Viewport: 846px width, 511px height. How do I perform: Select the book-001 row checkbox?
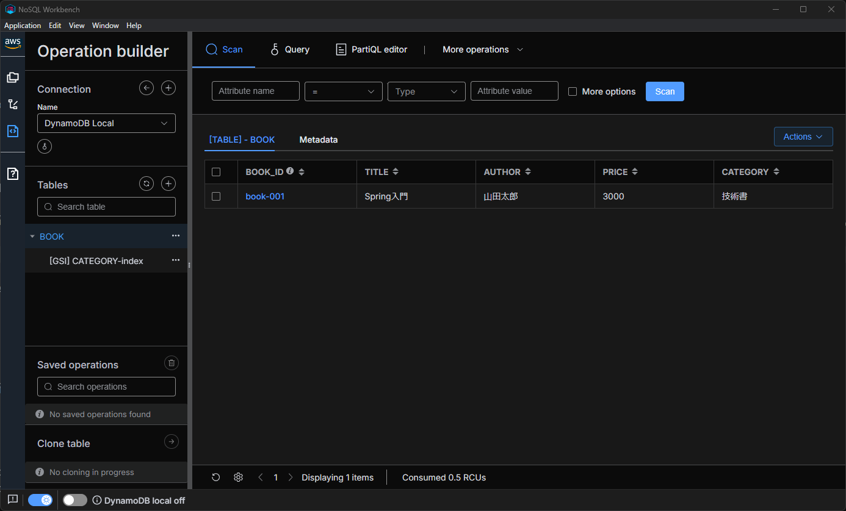point(216,196)
